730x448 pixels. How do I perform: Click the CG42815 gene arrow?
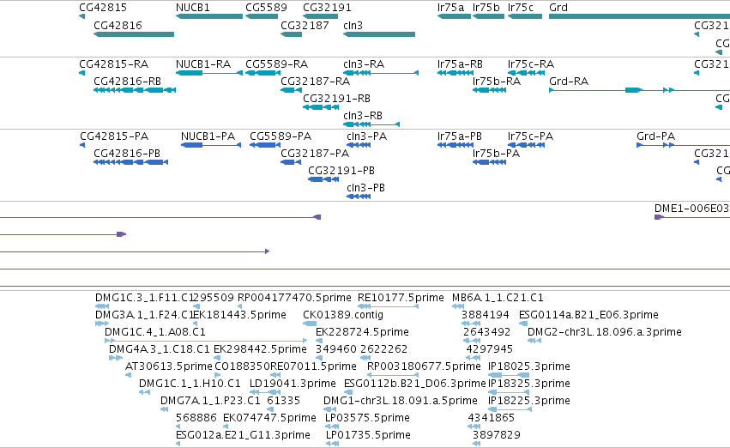click(x=82, y=16)
